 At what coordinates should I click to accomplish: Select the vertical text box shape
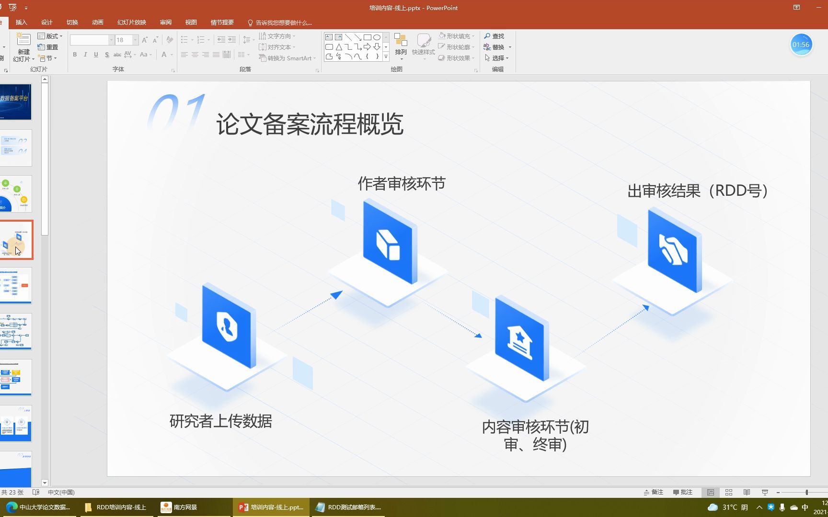(x=339, y=37)
